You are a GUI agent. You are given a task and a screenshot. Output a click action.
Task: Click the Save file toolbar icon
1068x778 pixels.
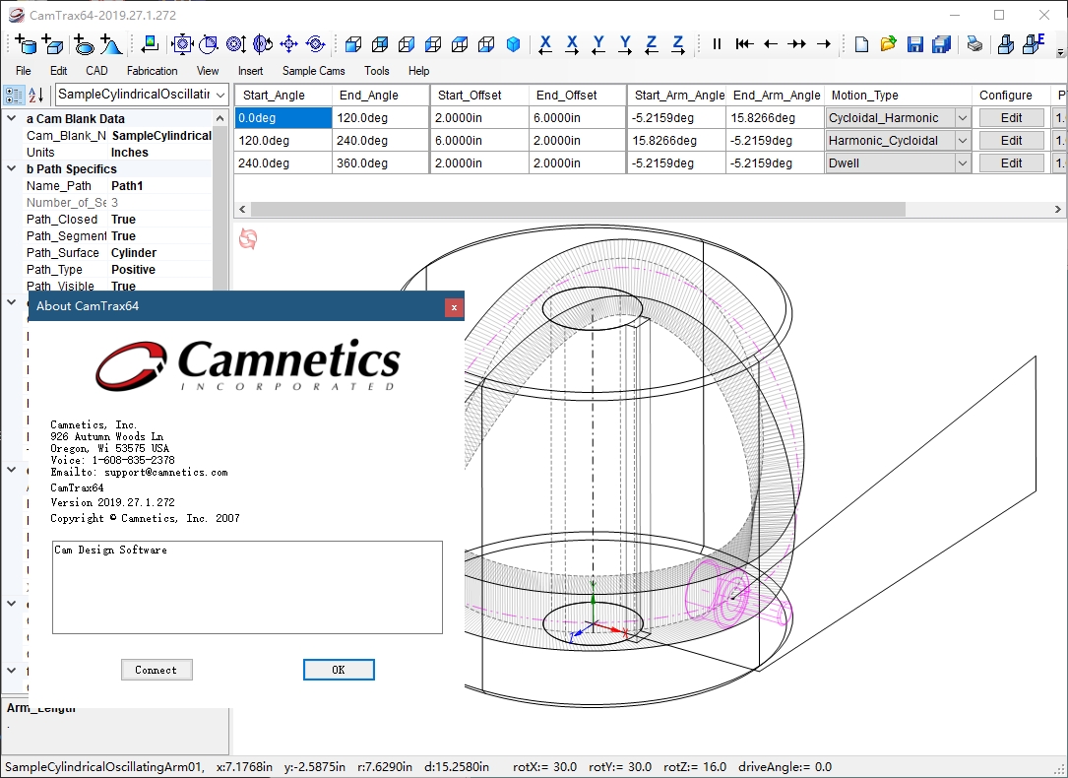coord(915,44)
